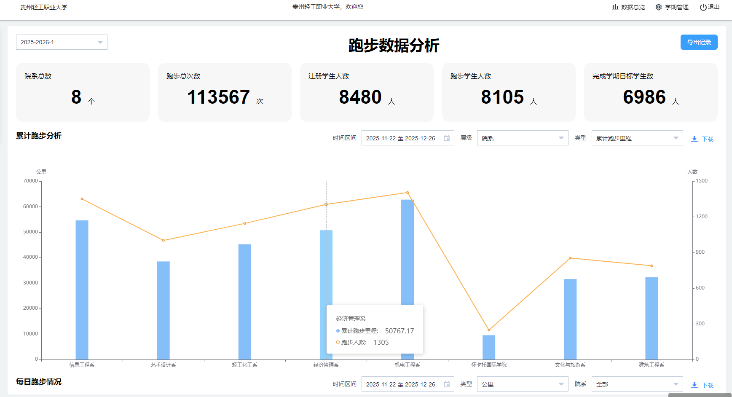
Task: Expand the 公里 type dropdown
Action: [522, 384]
